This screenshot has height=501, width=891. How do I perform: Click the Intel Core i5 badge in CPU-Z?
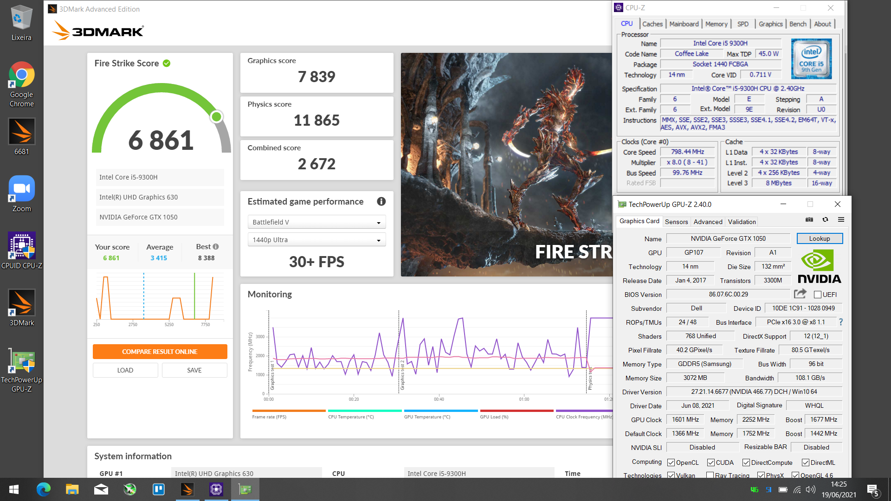click(811, 58)
